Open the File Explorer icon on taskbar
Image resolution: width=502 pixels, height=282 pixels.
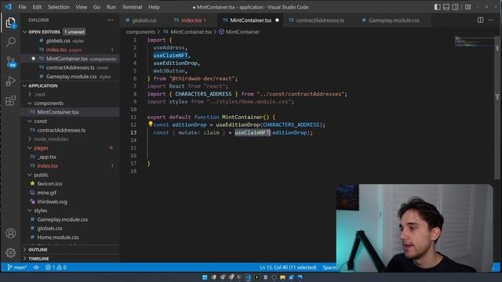pyautogui.click(x=282, y=277)
